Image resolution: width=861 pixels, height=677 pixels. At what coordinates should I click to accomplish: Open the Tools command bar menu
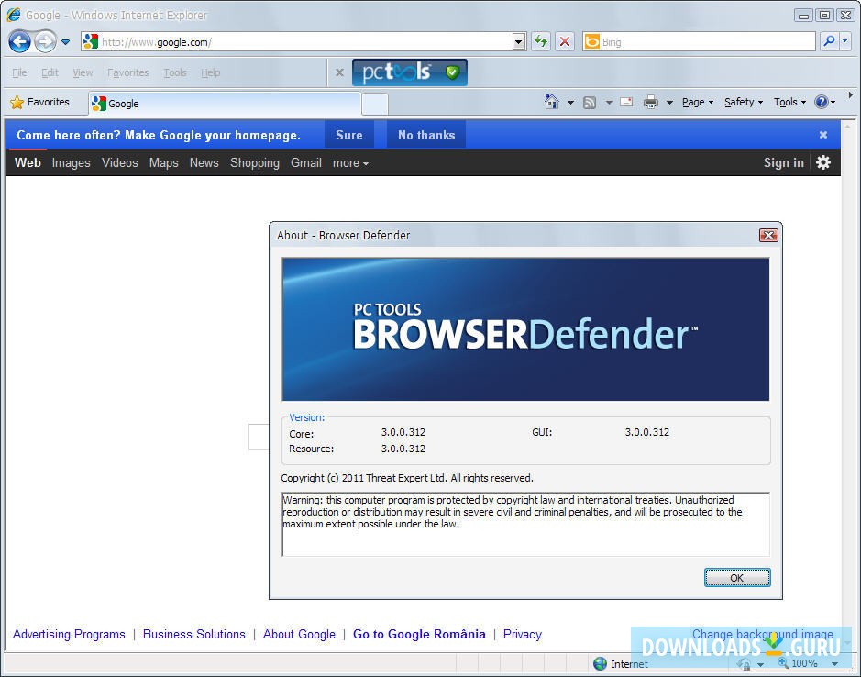click(x=789, y=102)
